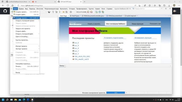The width and height of the screenshot is (182, 102).
Task: Open the 'Переход' menu
Action: pyautogui.click(x=32, y=9)
